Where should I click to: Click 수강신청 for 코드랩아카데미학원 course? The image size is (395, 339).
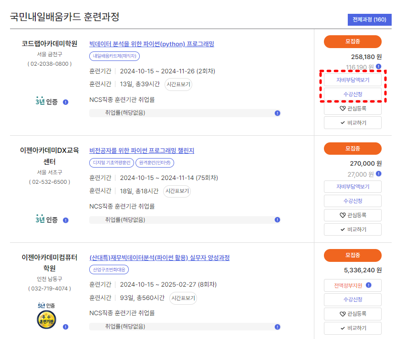pyautogui.click(x=353, y=94)
